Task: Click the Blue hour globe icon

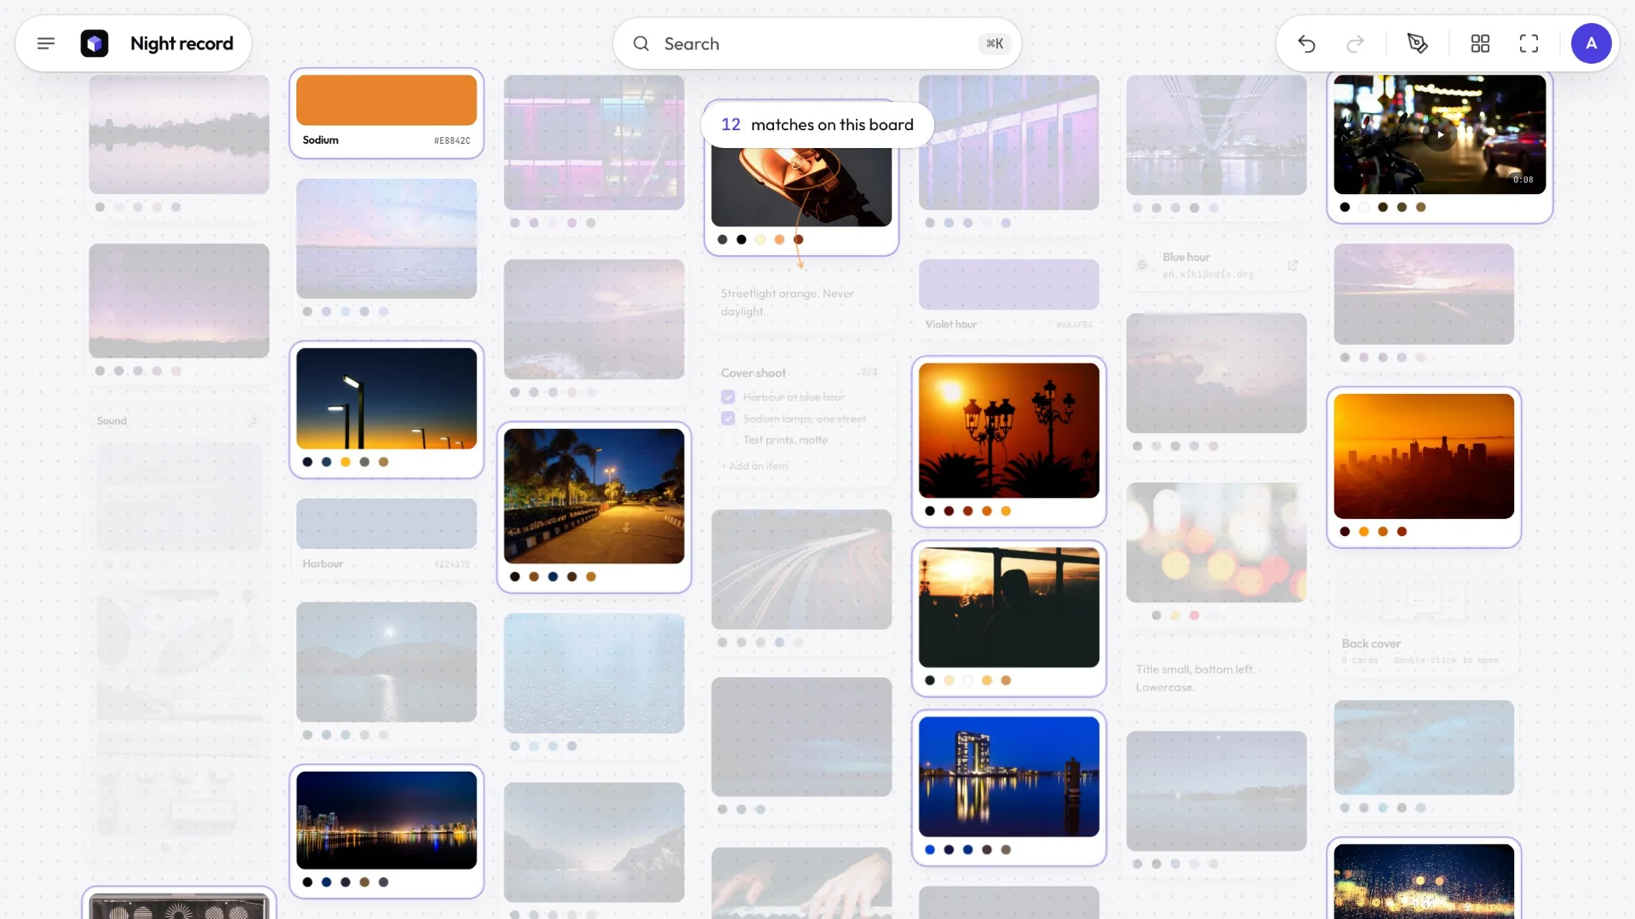Action: [1142, 265]
